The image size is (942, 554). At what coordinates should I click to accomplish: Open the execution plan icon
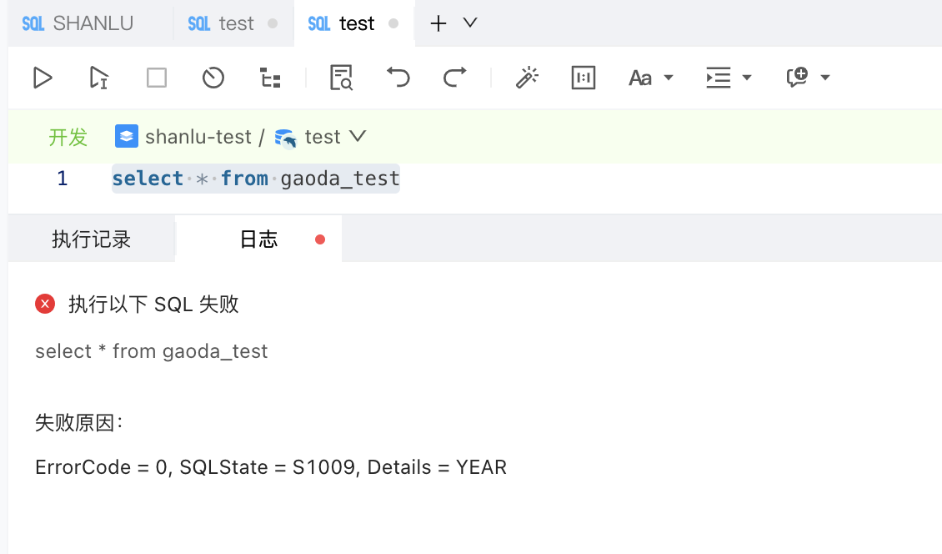coord(269,78)
